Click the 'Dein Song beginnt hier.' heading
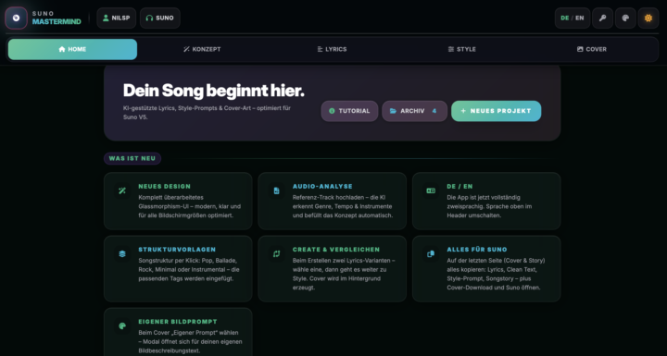This screenshot has height=356, width=667. point(214,91)
